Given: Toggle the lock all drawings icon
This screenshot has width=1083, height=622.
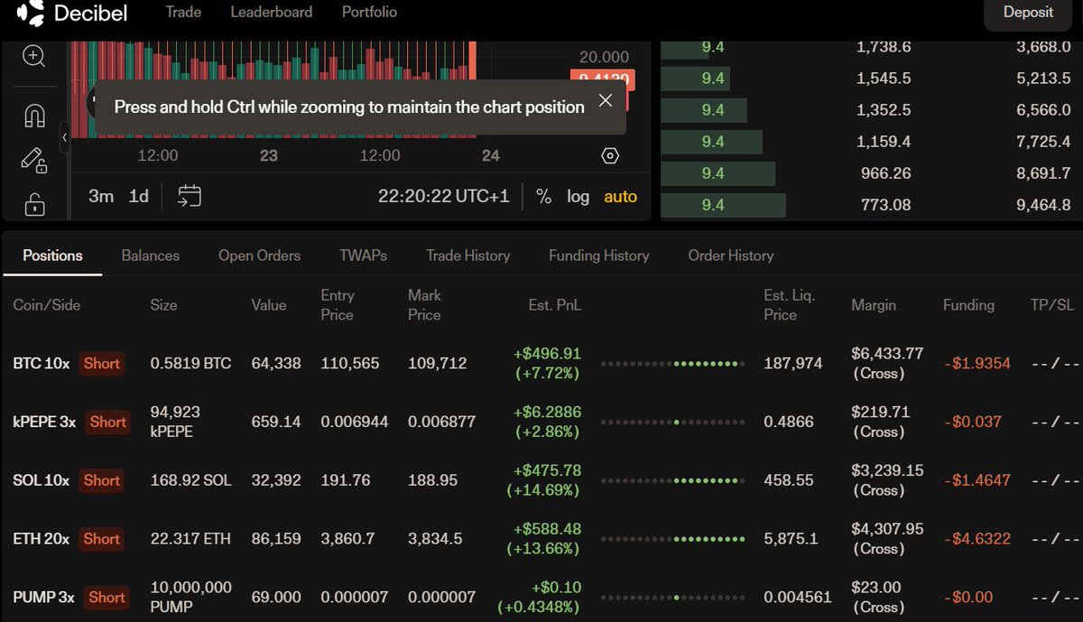Looking at the screenshot, I should (34, 204).
